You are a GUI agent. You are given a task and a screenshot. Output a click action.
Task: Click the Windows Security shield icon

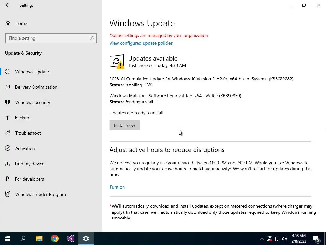coord(8,102)
